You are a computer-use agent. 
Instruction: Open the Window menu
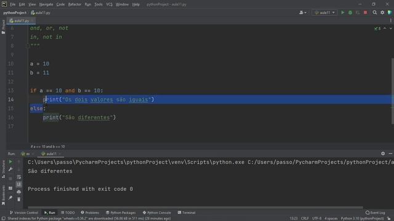(122, 4)
